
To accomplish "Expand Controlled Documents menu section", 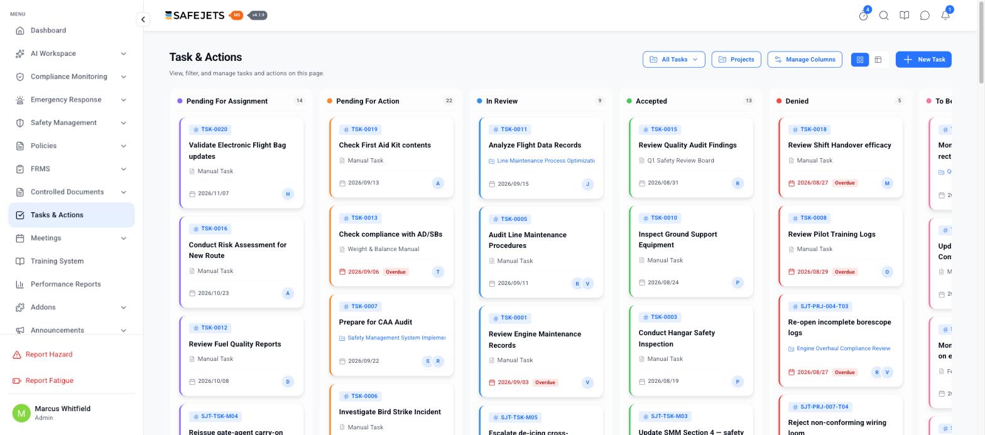I will (72, 192).
